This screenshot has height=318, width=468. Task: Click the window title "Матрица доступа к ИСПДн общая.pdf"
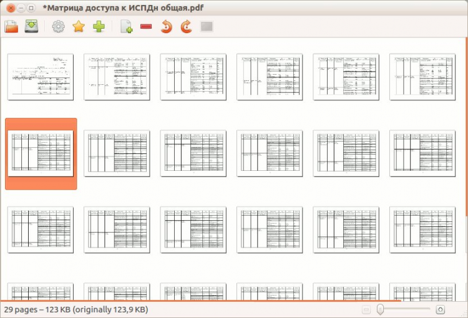pos(123,7)
